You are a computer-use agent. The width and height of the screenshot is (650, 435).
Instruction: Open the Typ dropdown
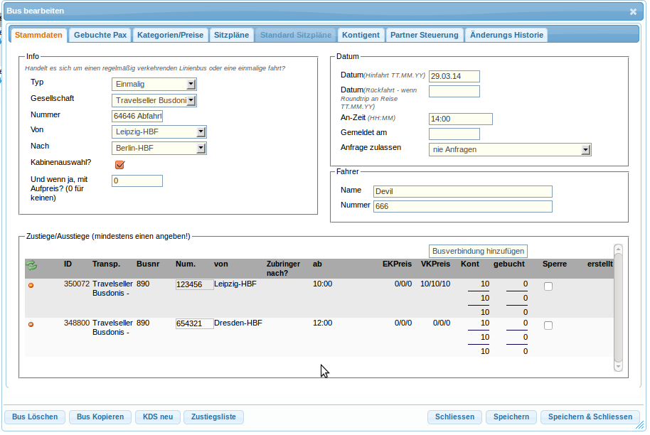click(x=154, y=85)
